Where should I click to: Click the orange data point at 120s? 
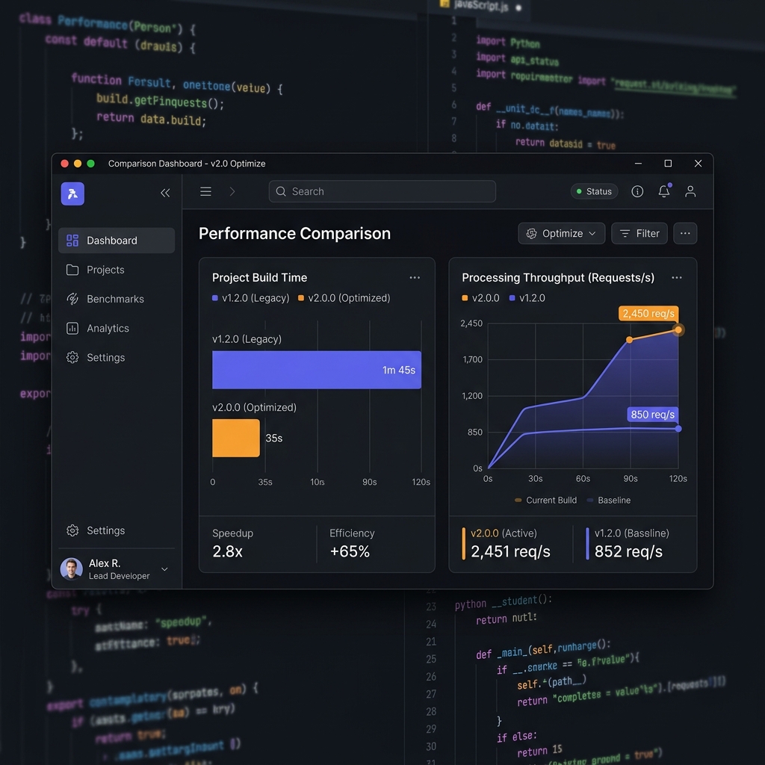click(678, 329)
